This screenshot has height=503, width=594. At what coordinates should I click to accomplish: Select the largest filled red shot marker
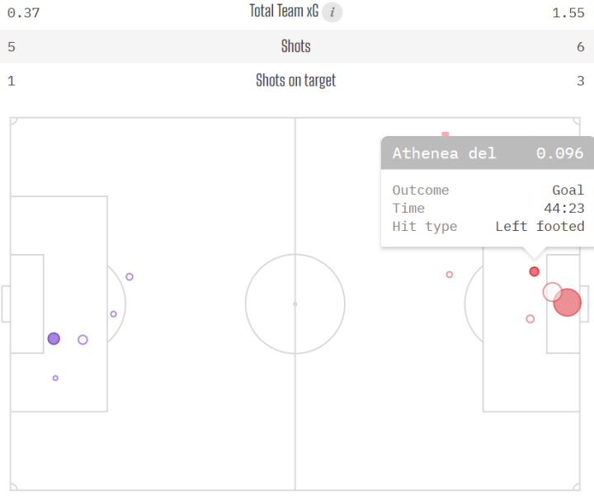pyautogui.click(x=568, y=303)
